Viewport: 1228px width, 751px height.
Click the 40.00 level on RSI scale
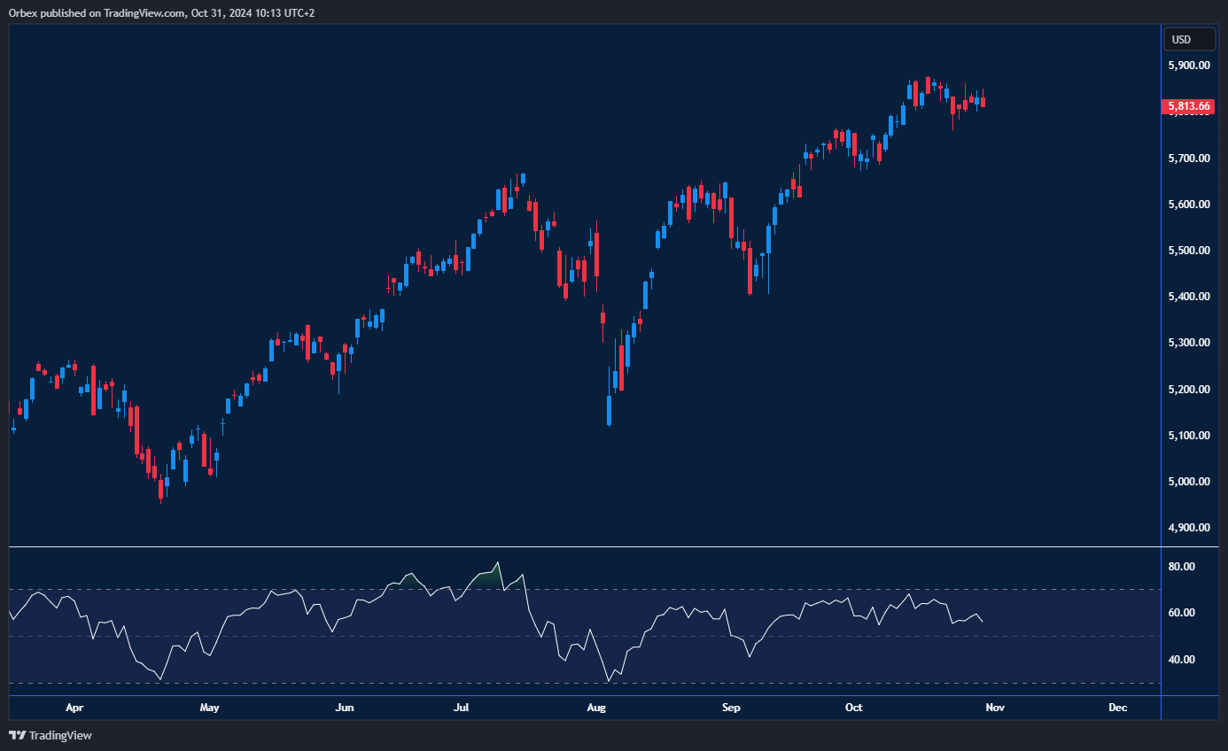click(1182, 660)
